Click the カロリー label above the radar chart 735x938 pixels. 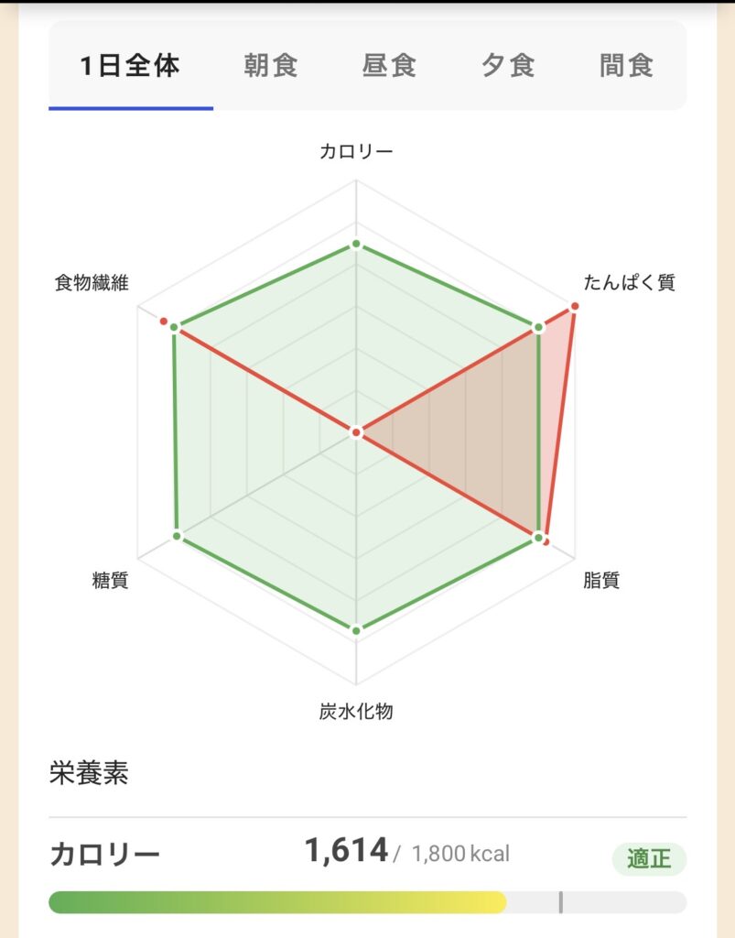point(356,152)
